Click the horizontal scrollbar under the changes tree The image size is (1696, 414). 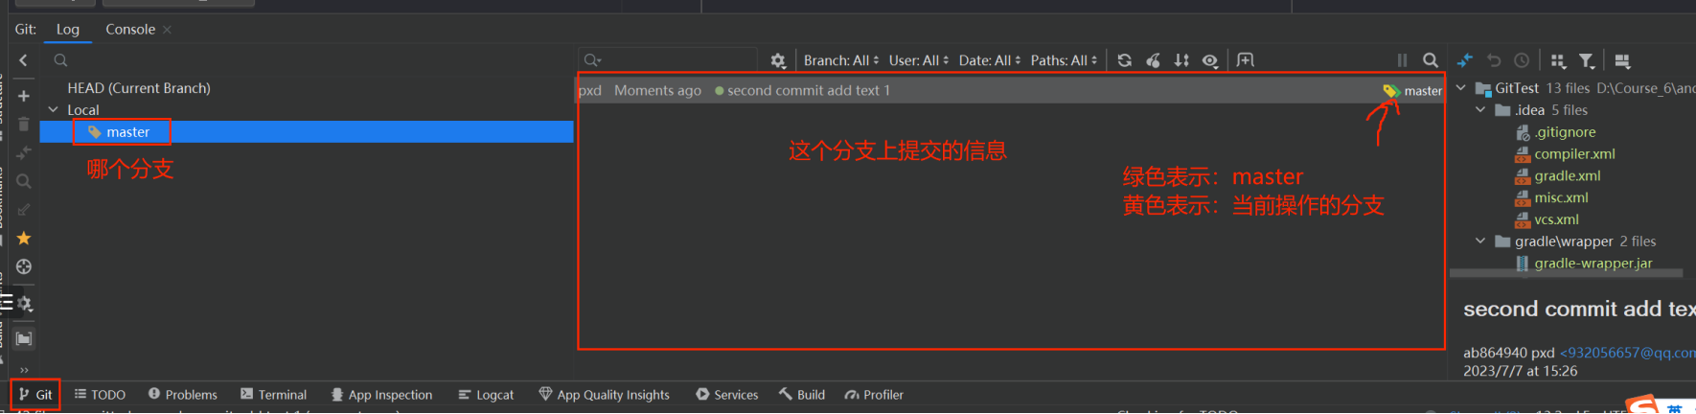[1567, 273]
